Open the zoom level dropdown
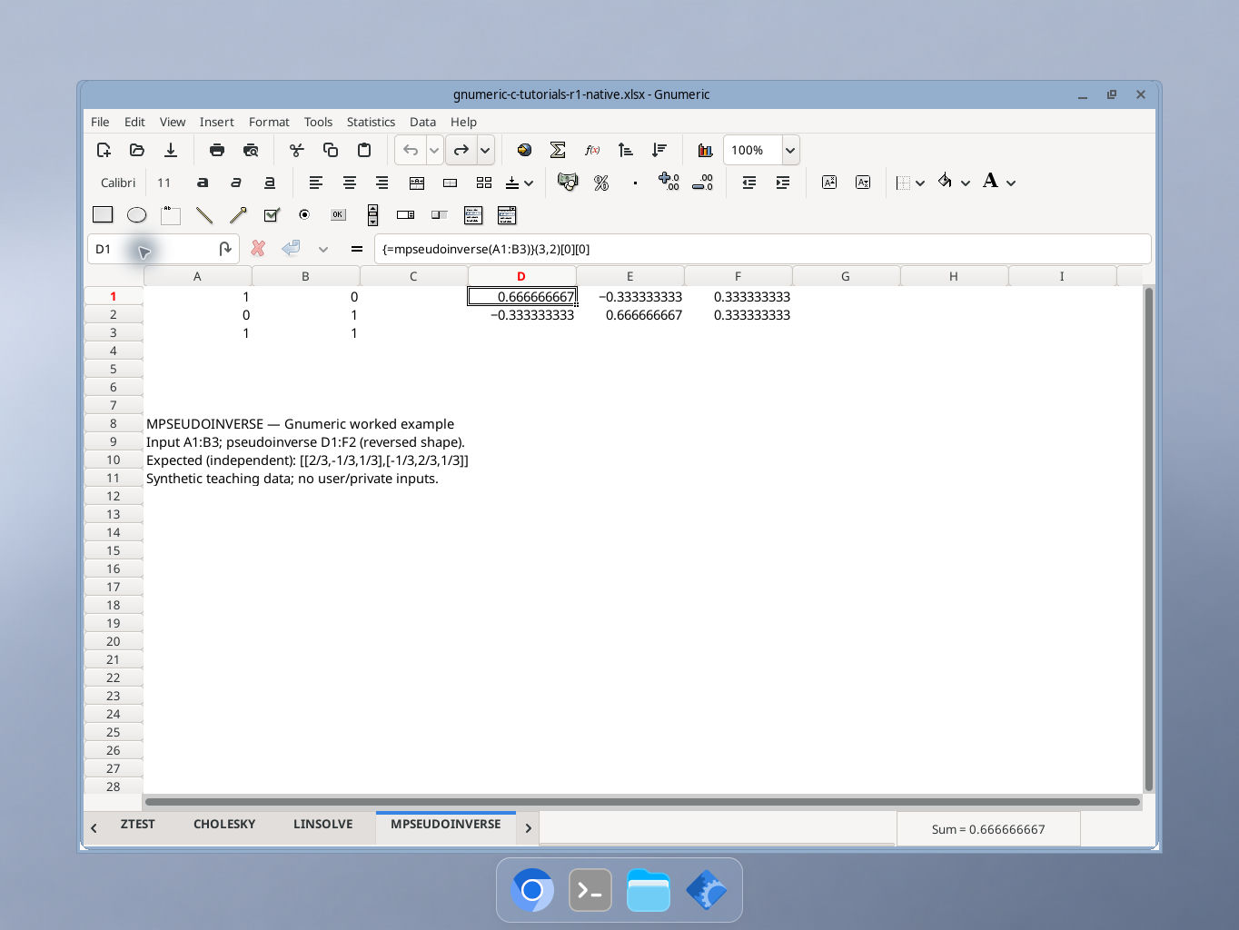Screen dimensions: 1239x930 click(790, 150)
